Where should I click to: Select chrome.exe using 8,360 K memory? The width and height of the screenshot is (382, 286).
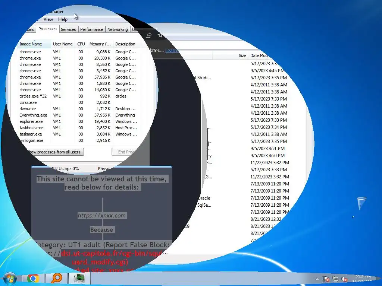78,64
